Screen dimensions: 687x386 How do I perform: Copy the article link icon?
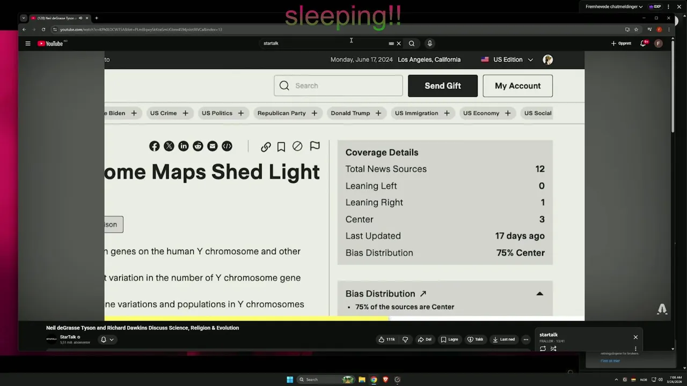[x=266, y=147]
